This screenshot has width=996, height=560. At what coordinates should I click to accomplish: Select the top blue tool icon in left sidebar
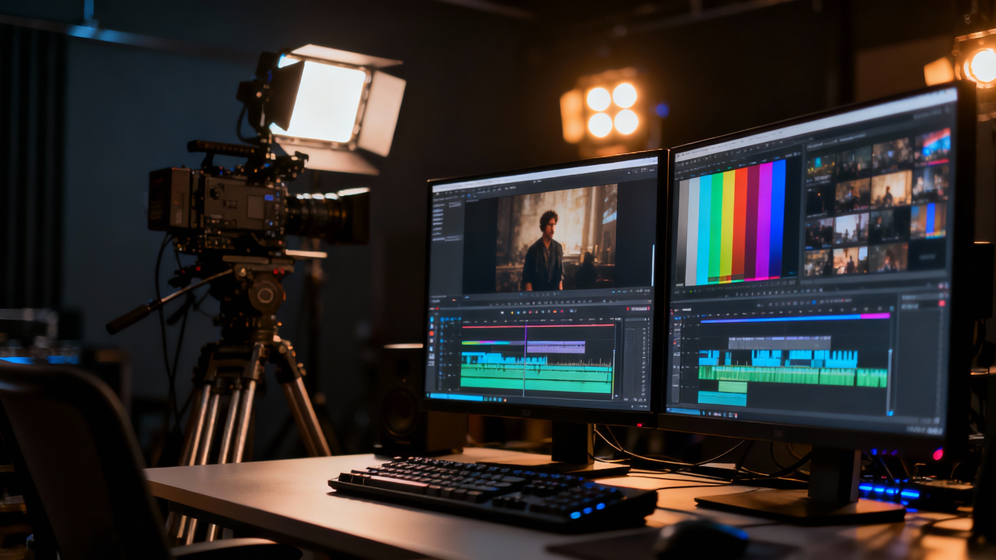(432, 320)
